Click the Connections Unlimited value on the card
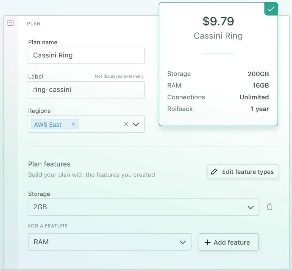 coord(254,97)
